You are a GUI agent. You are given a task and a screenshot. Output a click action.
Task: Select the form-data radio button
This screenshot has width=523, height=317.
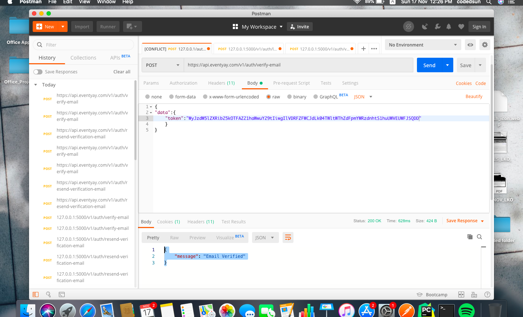[171, 97]
